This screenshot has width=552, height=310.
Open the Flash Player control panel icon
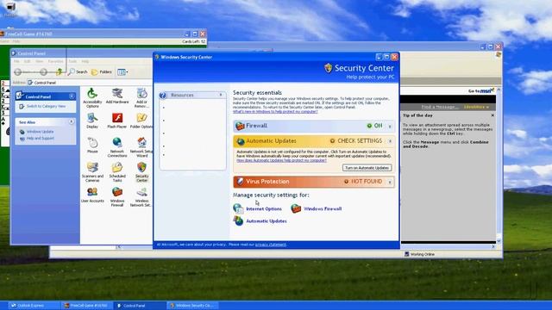pyautogui.click(x=117, y=121)
